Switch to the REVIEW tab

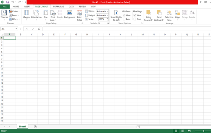[82, 7]
